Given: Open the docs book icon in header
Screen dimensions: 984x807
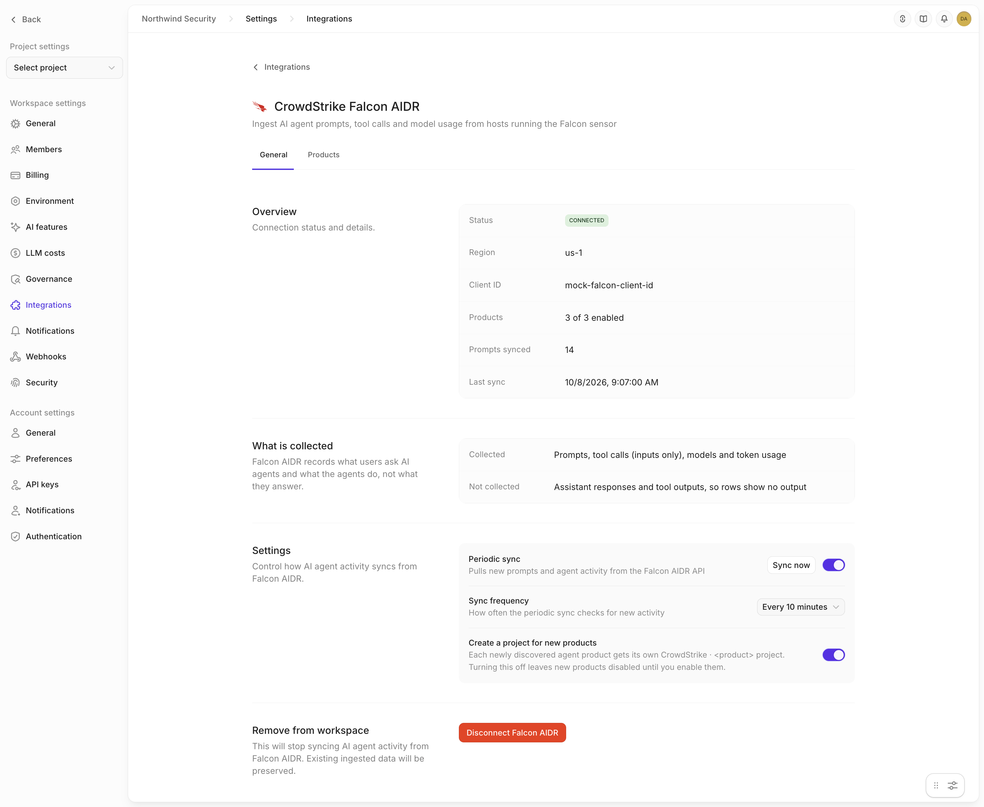Looking at the screenshot, I should (923, 19).
